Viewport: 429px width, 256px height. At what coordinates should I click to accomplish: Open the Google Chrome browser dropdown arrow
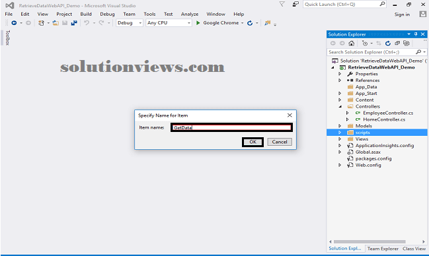coord(243,23)
